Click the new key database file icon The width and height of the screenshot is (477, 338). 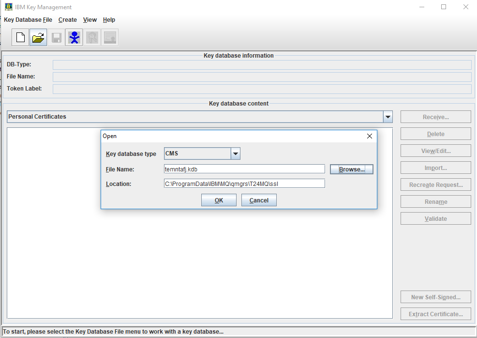20,38
